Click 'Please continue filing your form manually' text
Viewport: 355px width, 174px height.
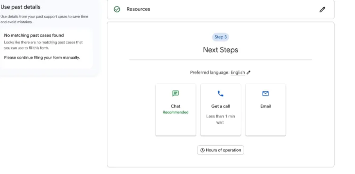tap(42, 57)
